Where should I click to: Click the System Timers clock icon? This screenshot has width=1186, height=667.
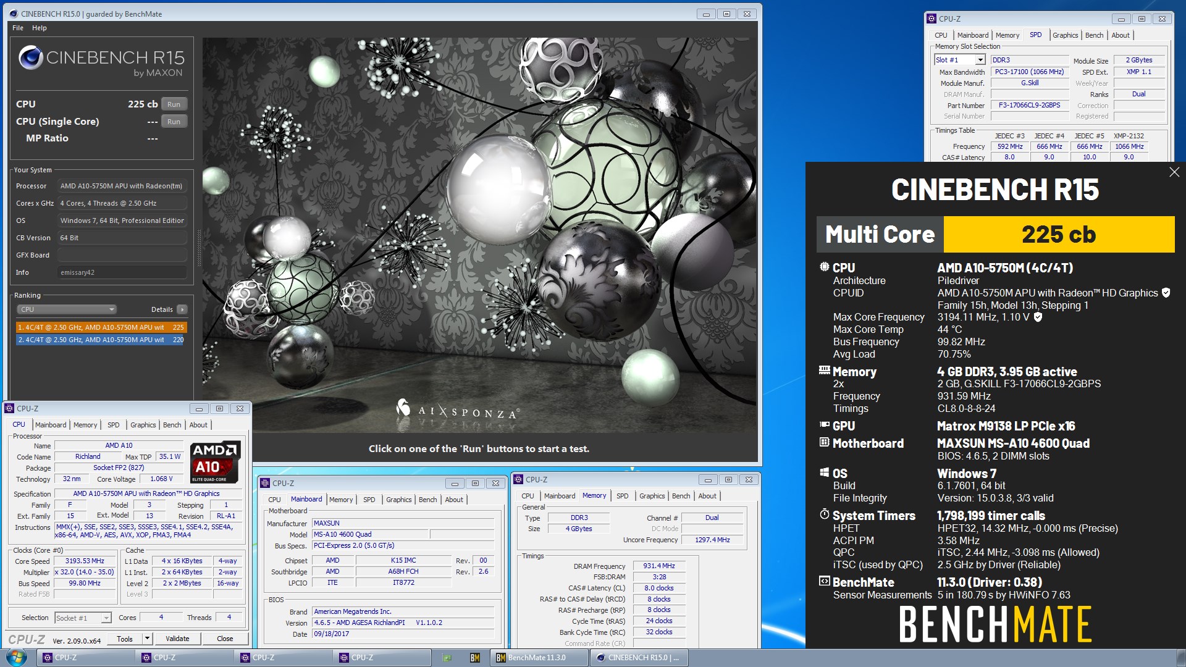[824, 514]
